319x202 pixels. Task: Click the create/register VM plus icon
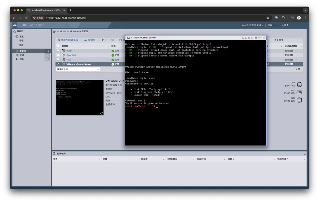click(58, 40)
